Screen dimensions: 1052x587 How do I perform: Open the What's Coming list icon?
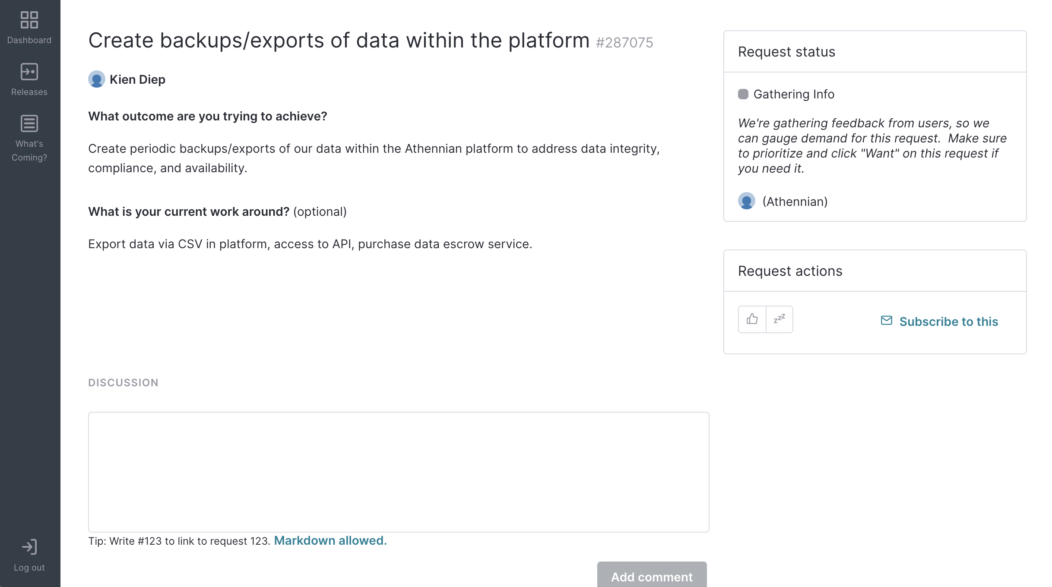(x=29, y=123)
